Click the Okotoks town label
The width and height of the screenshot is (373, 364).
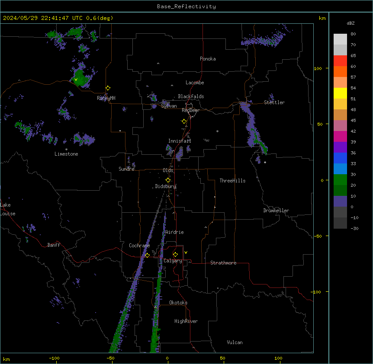pyautogui.click(x=178, y=303)
